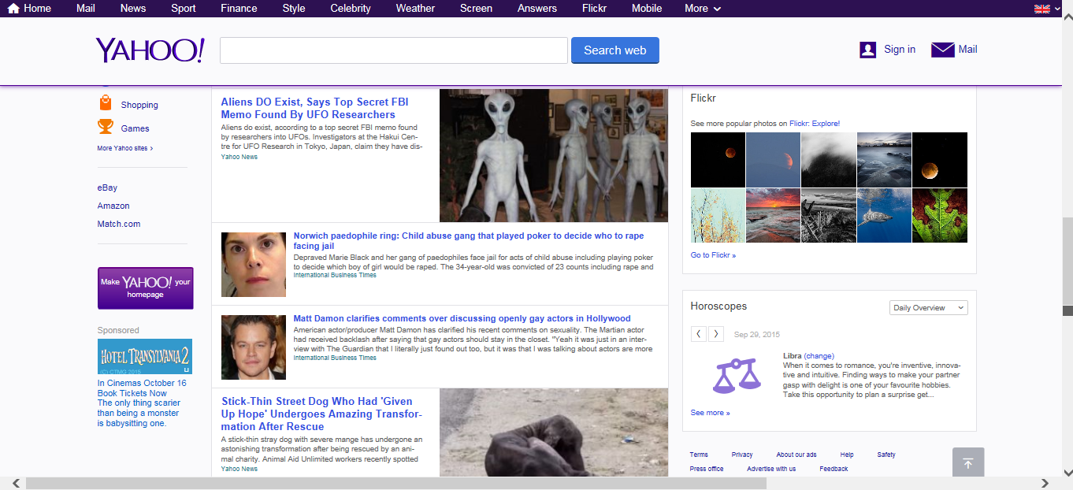Screen dimensions: 1073x490
Task: Click the Libra scales icon
Action: 737,376
